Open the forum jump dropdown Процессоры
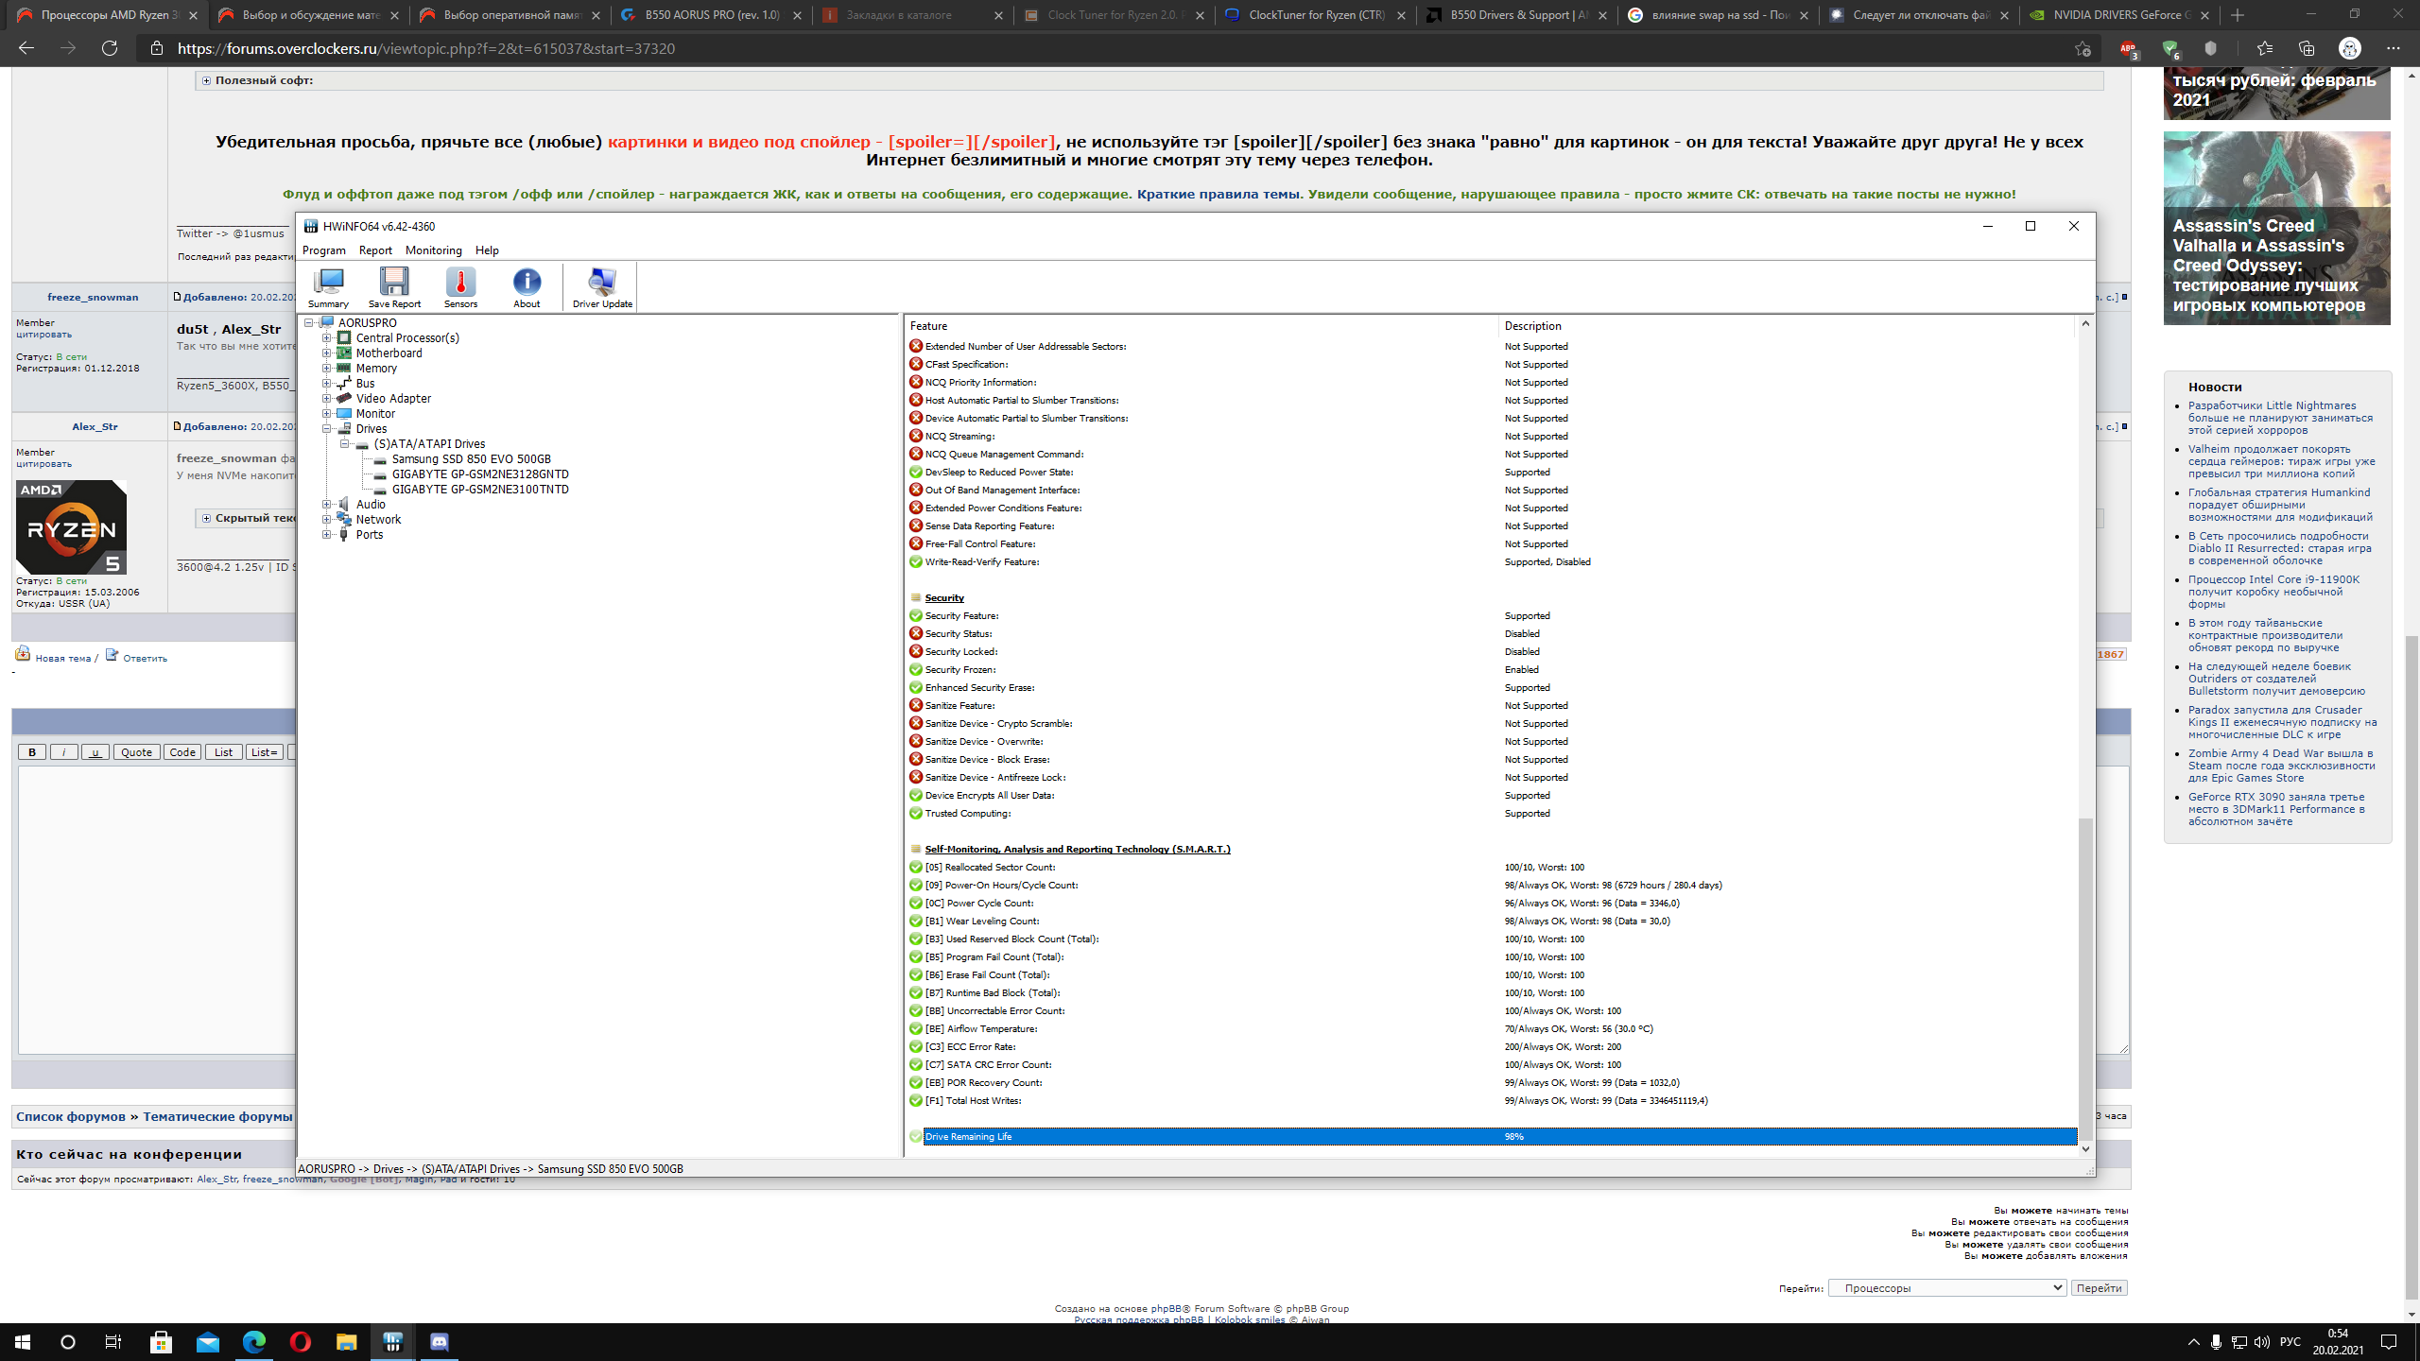2420x1361 pixels. pos(1945,1287)
